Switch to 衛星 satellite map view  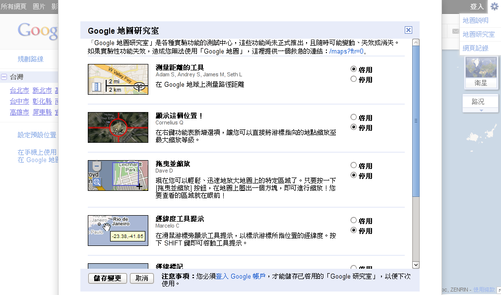tap(481, 72)
